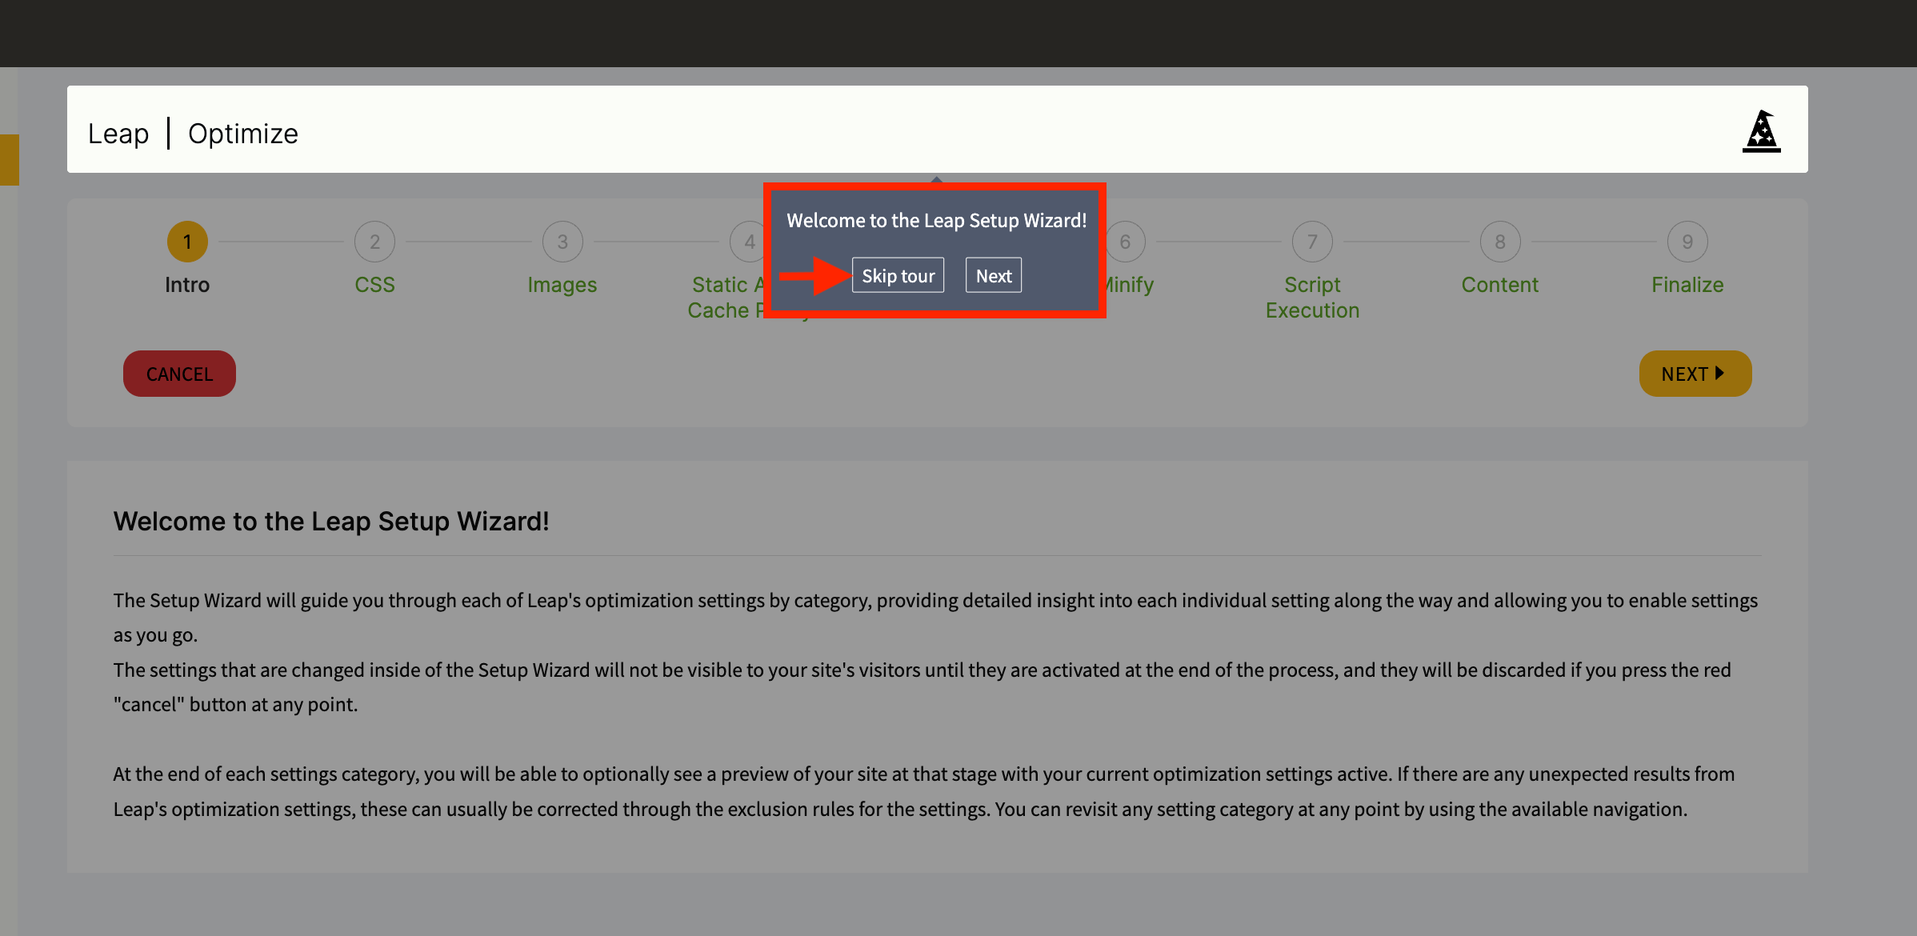The width and height of the screenshot is (1917, 936).
Task: Select step 7 Script Execution circle
Action: tap(1312, 242)
